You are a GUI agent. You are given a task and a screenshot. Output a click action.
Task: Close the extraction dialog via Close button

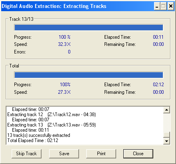click(x=138, y=154)
